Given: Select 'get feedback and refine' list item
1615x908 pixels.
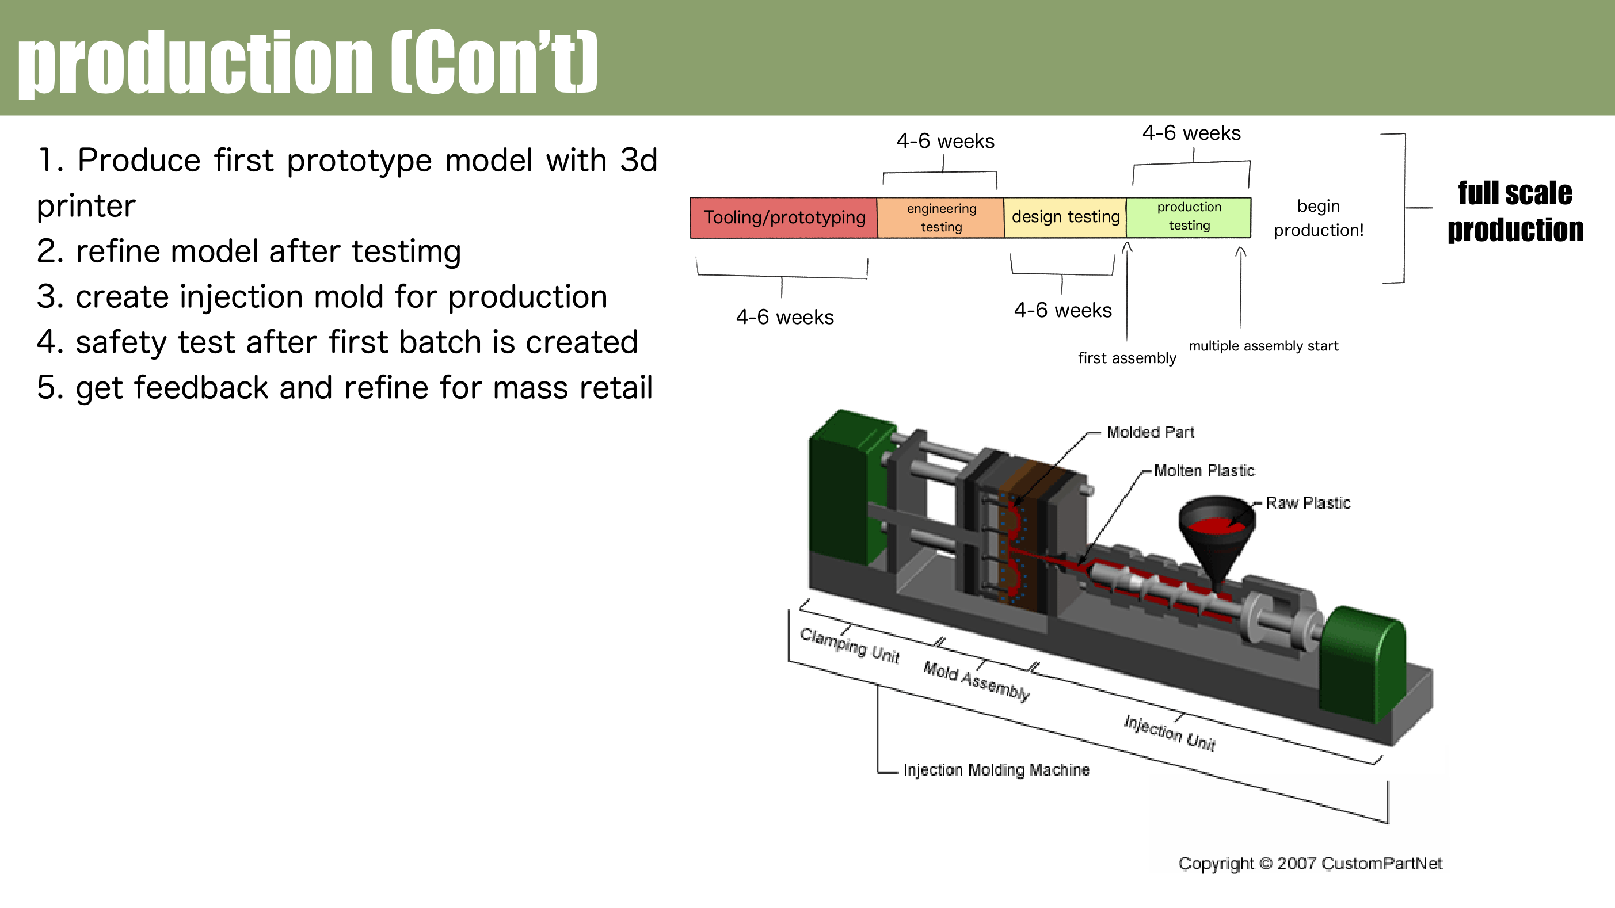Looking at the screenshot, I should (x=345, y=388).
